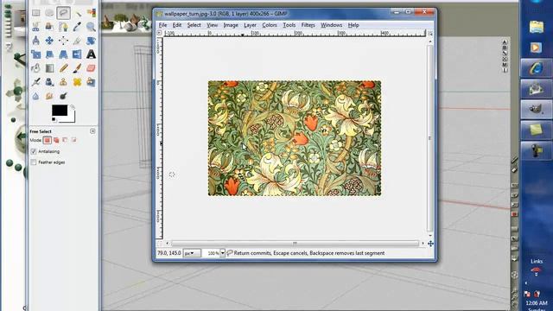Select the Rotate tool
This screenshot has height=311, width=553.
(x=91, y=41)
